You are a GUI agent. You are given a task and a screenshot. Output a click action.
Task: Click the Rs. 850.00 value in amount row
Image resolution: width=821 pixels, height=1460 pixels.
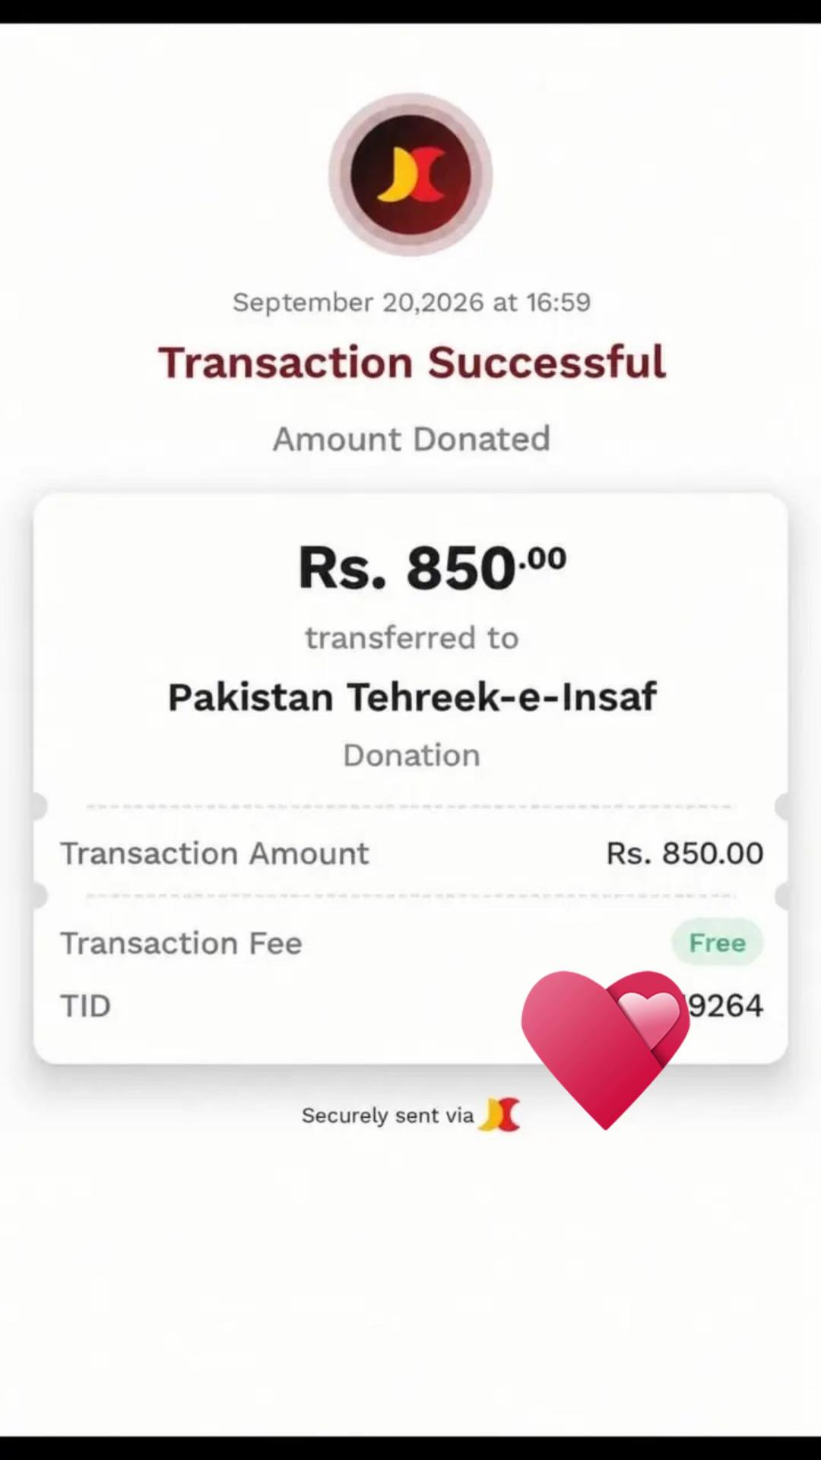[x=684, y=853]
